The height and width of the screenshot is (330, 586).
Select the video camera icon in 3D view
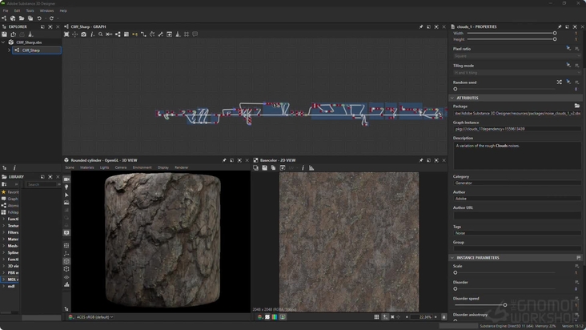(66, 179)
